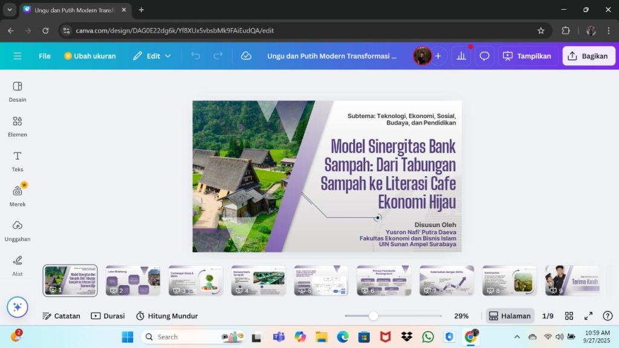The image size is (619, 348).
Task: Open the Unggahan uploads panel
Action: 18,230
